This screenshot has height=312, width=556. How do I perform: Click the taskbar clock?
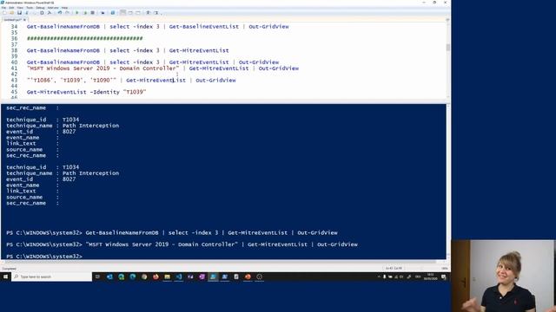coord(431,276)
